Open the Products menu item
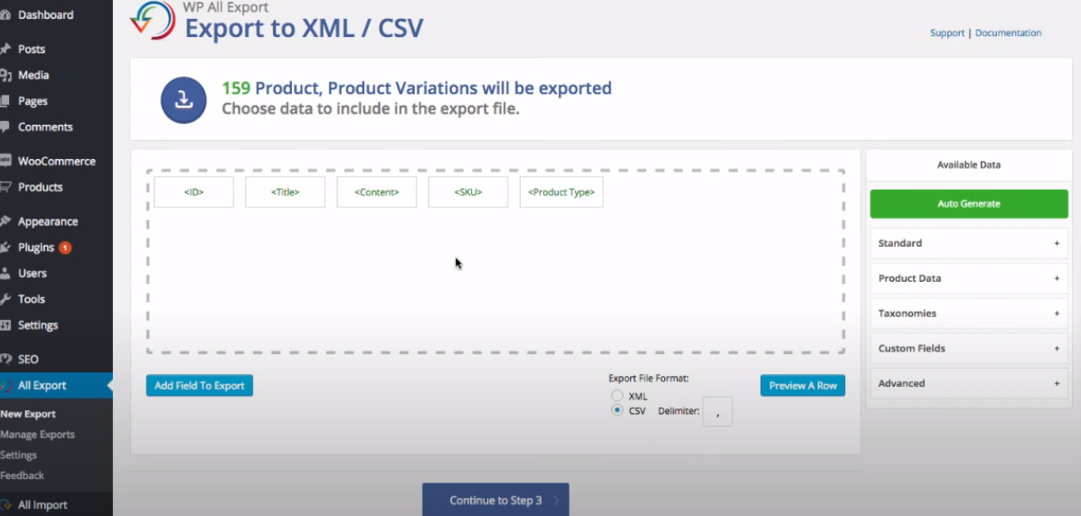 point(40,187)
